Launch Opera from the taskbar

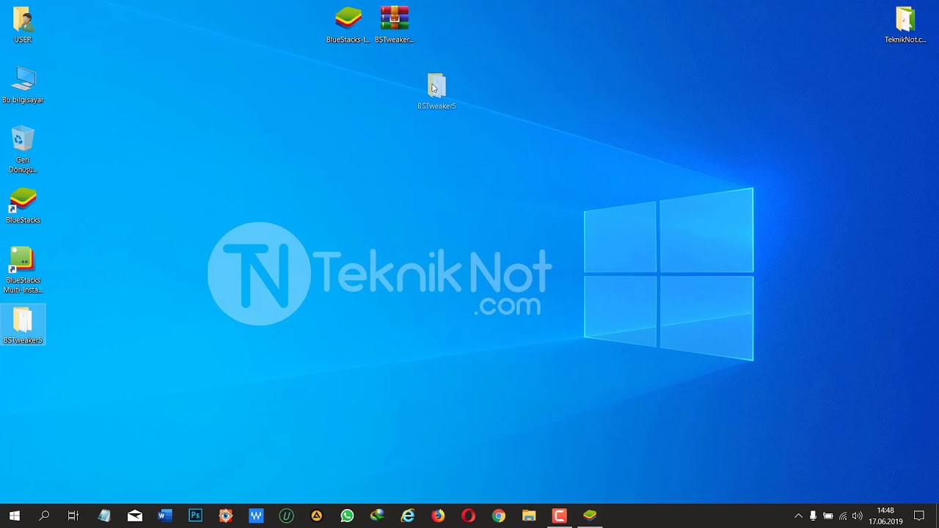pos(468,516)
